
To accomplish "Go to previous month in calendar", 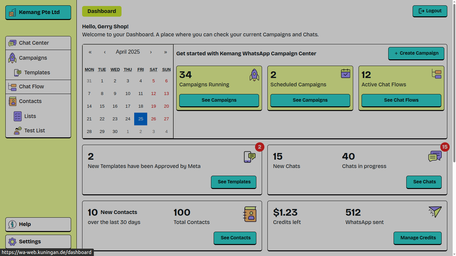I will coord(105,52).
